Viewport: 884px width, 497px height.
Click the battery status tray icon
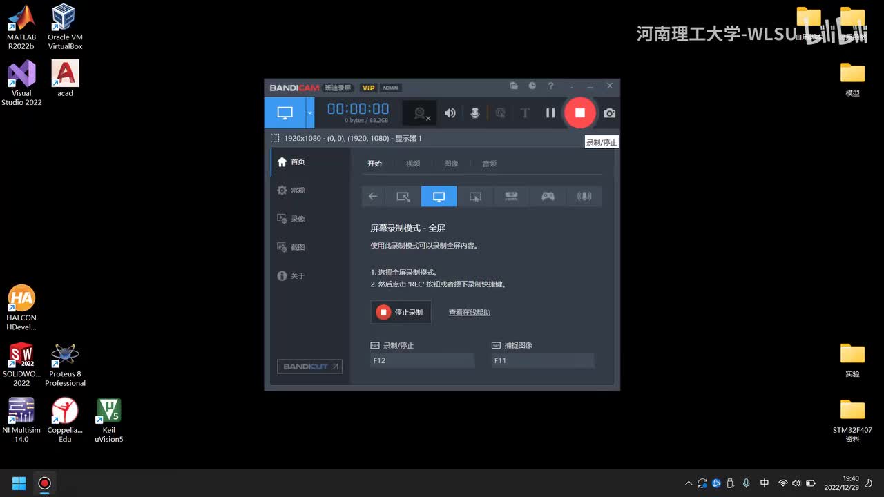811,483
